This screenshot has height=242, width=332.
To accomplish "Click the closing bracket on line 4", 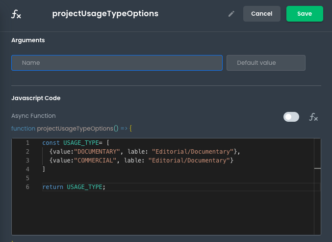I will (x=44, y=169).
